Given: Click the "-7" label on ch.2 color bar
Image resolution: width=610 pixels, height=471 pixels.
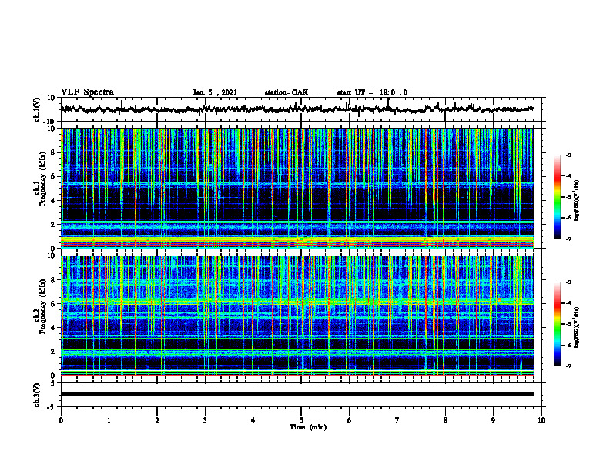Looking at the screenshot, I should click(568, 366).
